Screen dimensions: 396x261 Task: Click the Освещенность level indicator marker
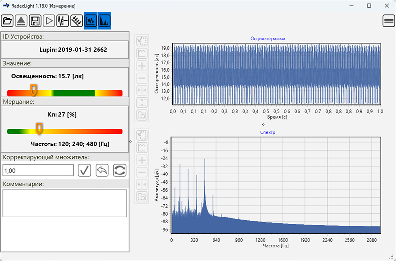pyautogui.click(x=34, y=90)
